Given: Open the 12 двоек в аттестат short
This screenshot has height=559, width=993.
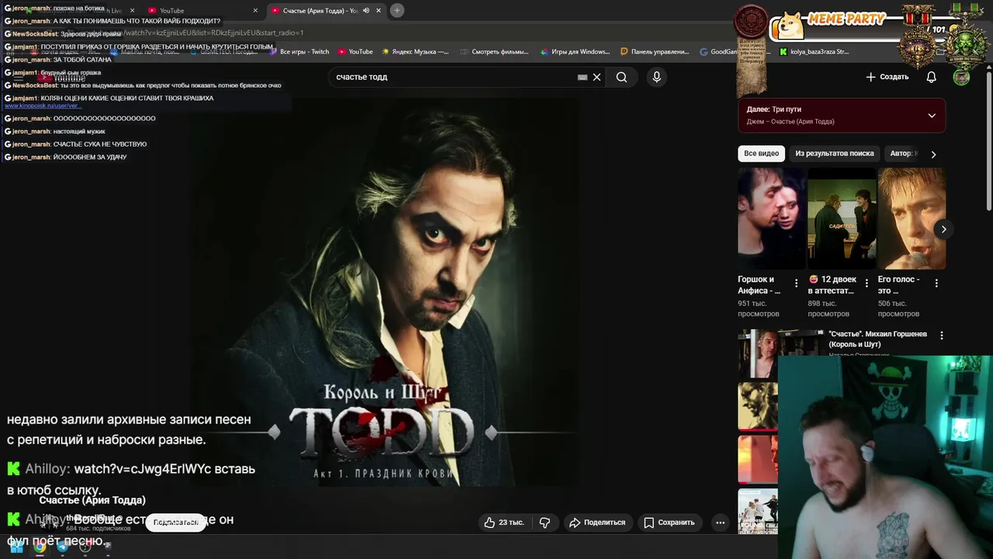Looking at the screenshot, I should coord(841,218).
